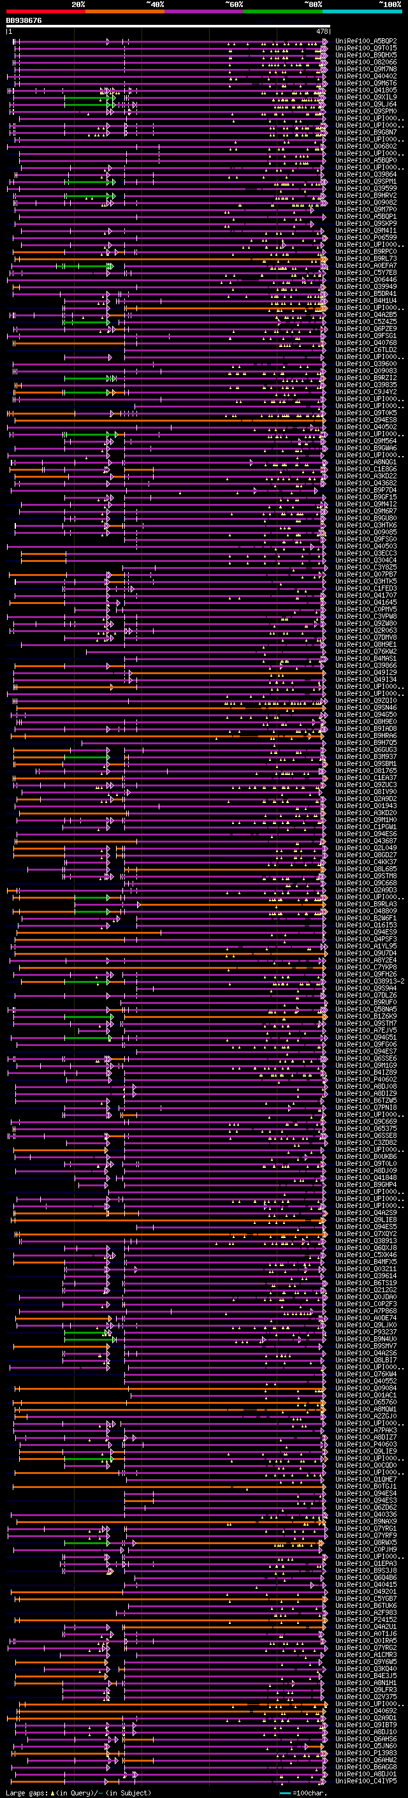Select hit label UniRef100_C1EA37
This screenshot has width=408, height=1798.
tap(366, 777)
